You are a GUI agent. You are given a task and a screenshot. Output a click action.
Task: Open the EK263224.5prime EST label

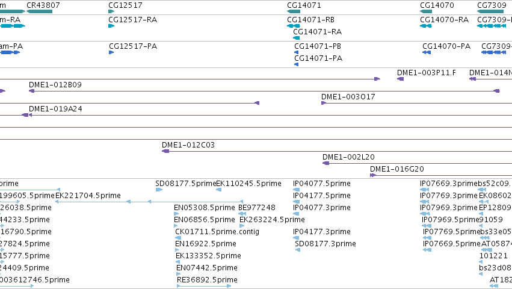coord(272,220)
